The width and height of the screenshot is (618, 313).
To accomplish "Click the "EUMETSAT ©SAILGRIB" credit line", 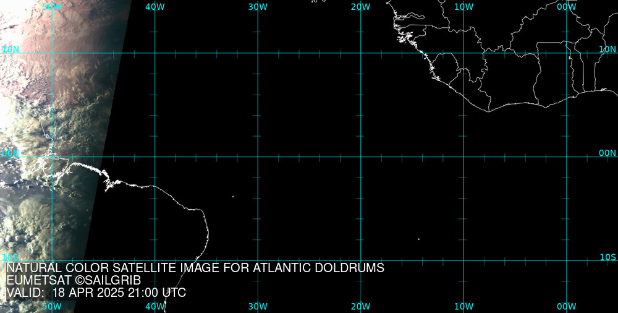I will [x=74, y=281].
